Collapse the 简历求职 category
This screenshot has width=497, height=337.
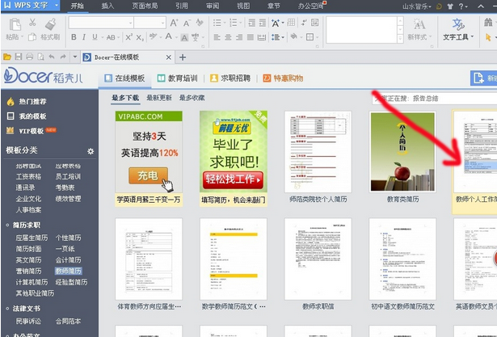pos(7,225)
